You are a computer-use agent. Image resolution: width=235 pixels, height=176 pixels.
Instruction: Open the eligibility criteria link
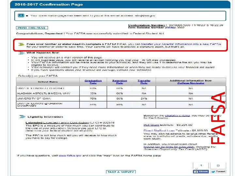click(177, 115)
